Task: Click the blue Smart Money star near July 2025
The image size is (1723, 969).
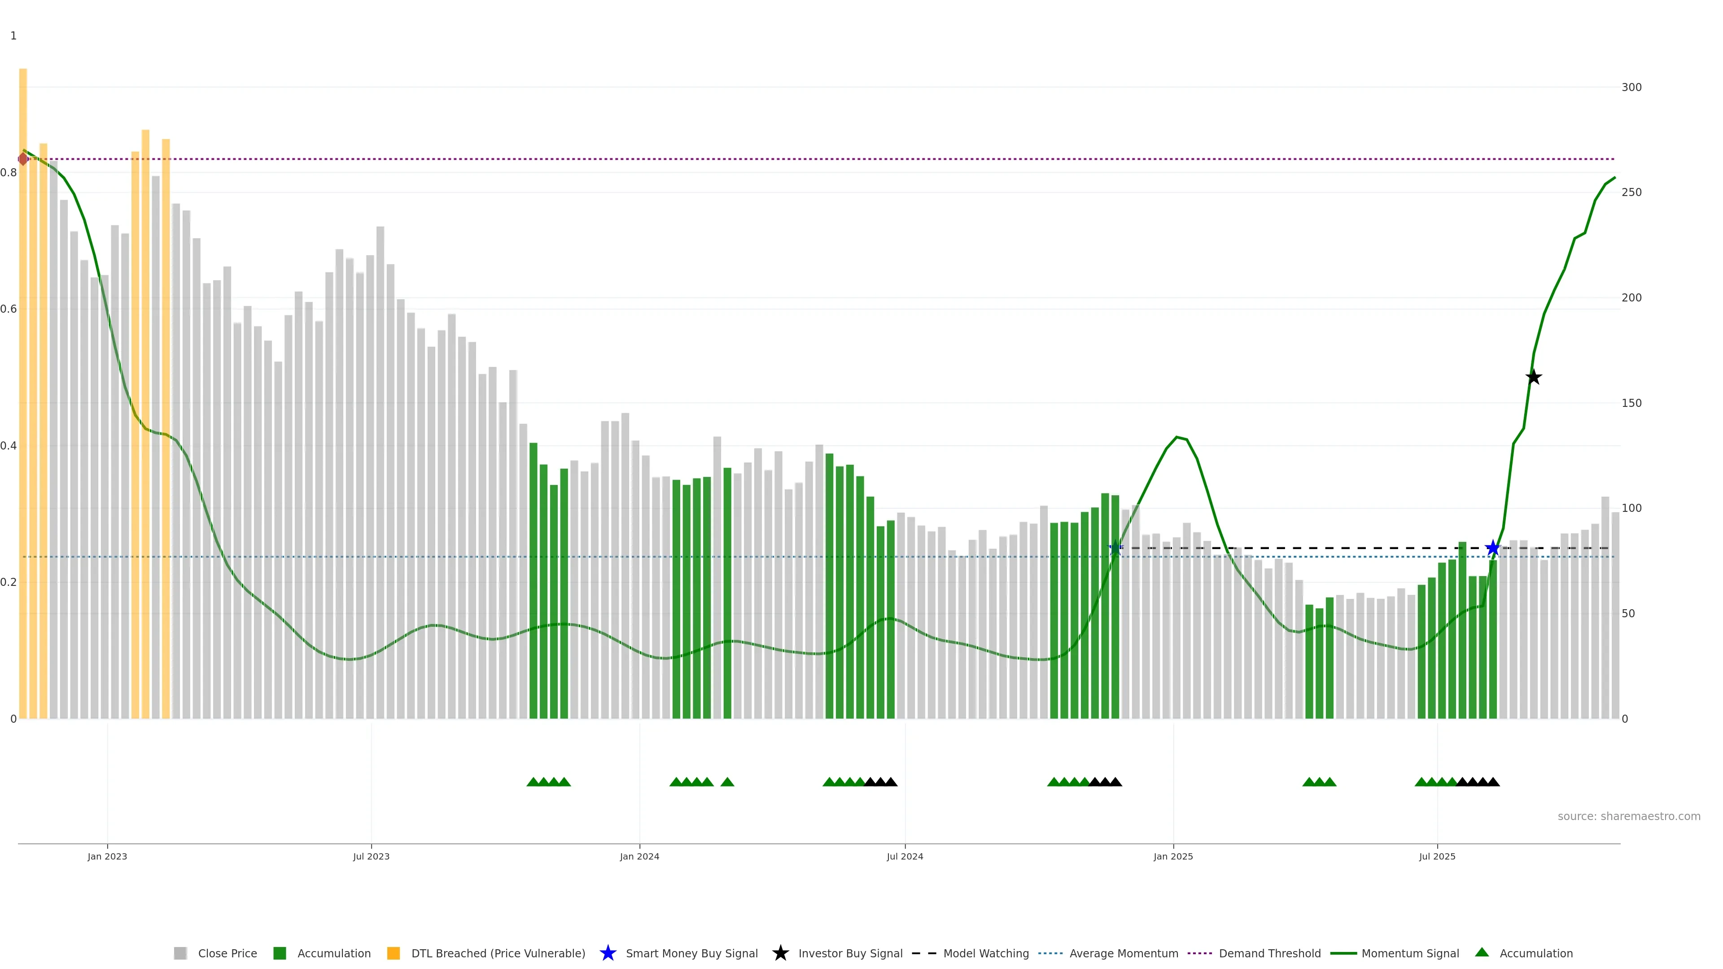Action: (x=1493, y=548)
